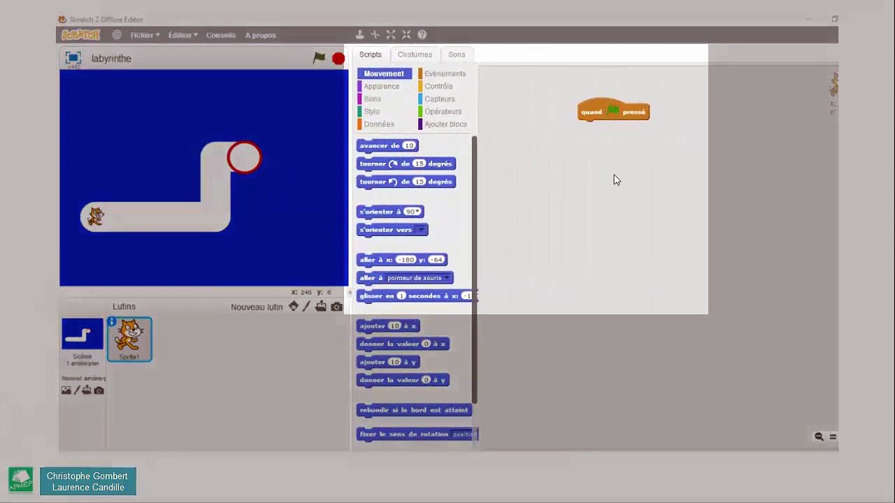Select the Contrôle block category
The height and width of the screenshot is (503, 895).
pos(438,86)
